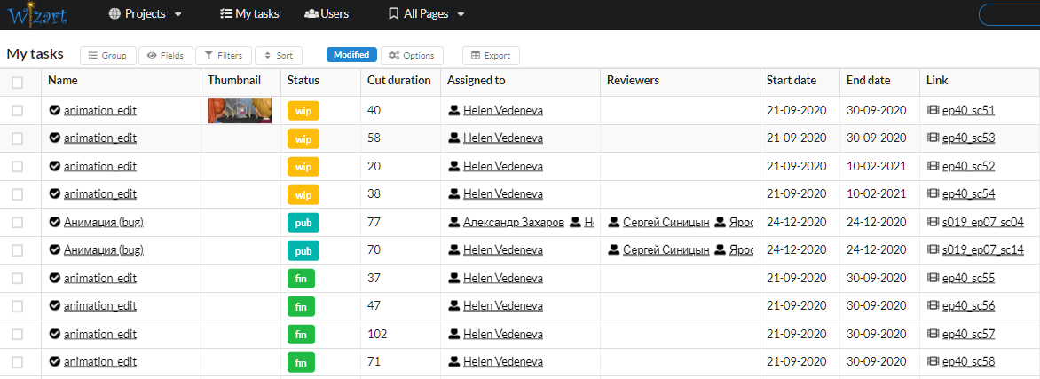Check the checkbox for the ep40_sc51 row
Image resolution: width=1040 pixels, height=379 pixels.
point(18,111)
